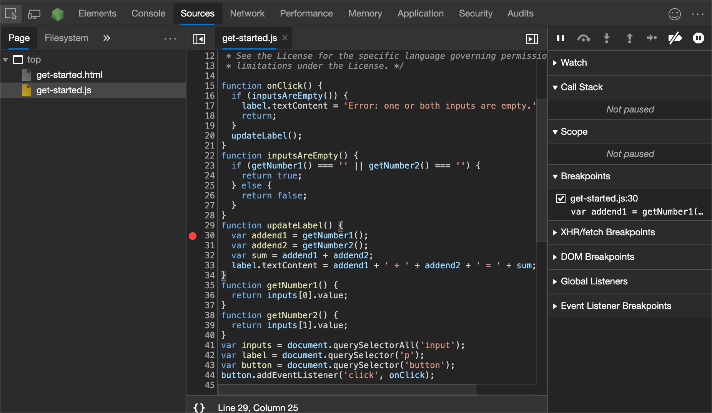
Task: Switch to the Elements tab
Action: [x=97, y=13]
